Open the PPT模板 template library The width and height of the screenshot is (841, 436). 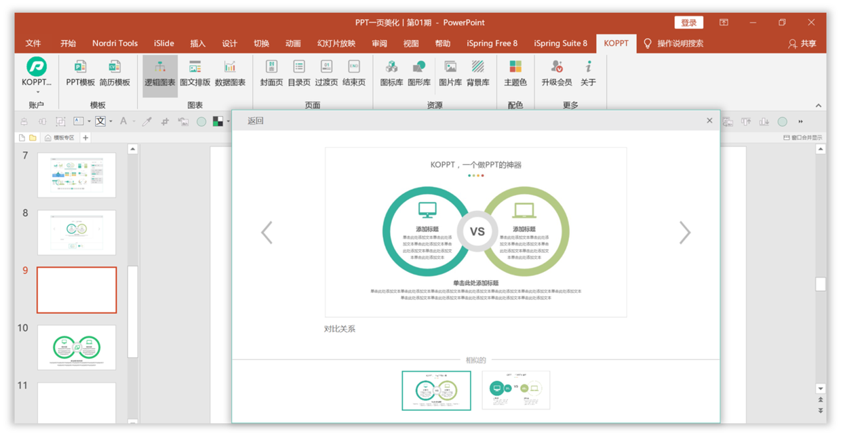80,73
